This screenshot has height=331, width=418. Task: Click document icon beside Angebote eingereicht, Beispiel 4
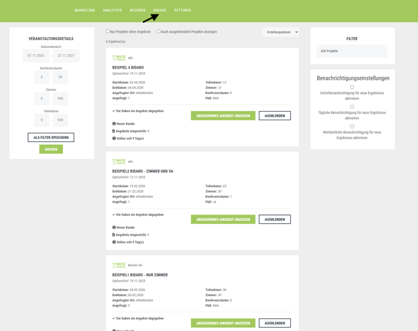pyautogui.click(x=114, y=131)
